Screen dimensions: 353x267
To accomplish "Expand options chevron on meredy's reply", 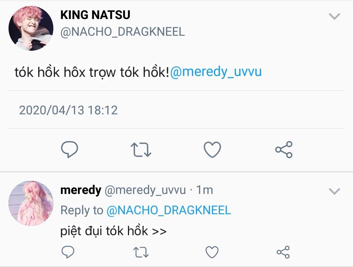I will [x=334, y=191].
